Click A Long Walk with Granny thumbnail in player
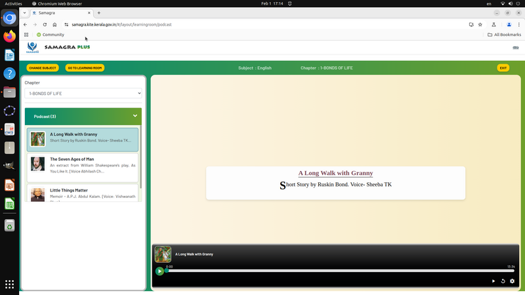Viewport: 525px width, 295px height. [163, 254]
